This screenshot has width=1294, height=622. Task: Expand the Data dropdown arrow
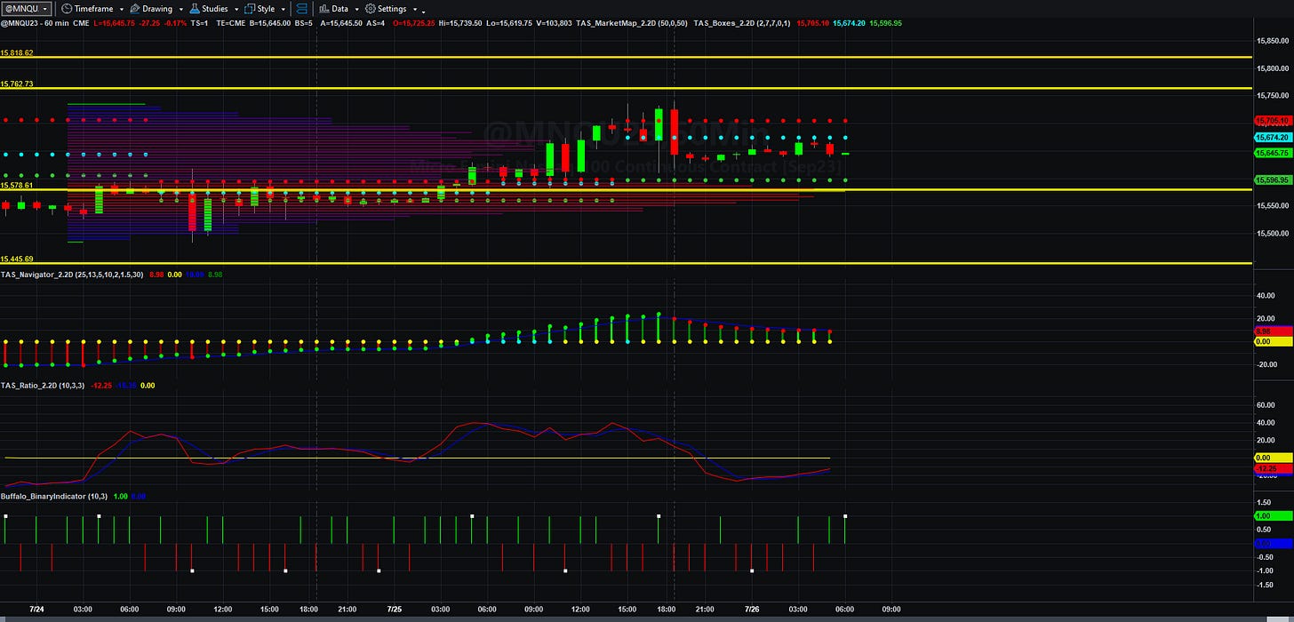pyautogui.click(x=356, y=9)
